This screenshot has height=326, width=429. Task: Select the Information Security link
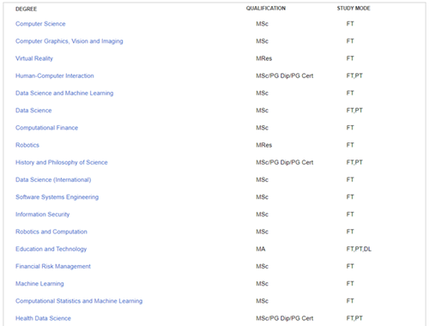(42, 214)
